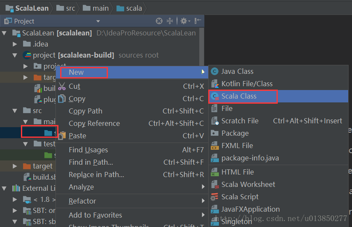Open Add to Favorites submenu
352x227 pixels.
tap(132, 215)
